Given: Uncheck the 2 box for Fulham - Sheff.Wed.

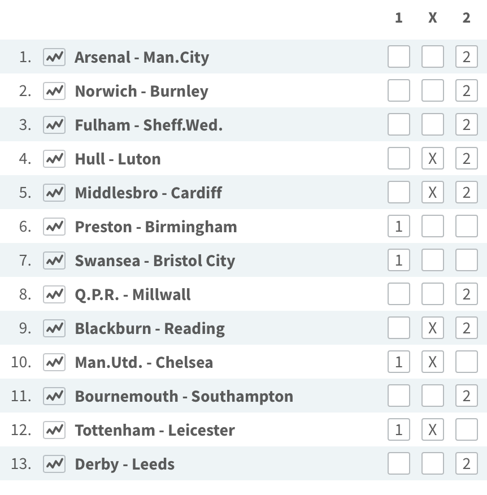Looking at the screenshot, I should pyautogui.click(x=467, y=125).
